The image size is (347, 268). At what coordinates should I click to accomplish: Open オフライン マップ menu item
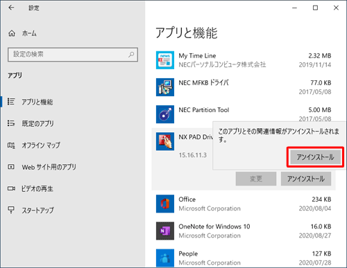click(x=41, y=145)
